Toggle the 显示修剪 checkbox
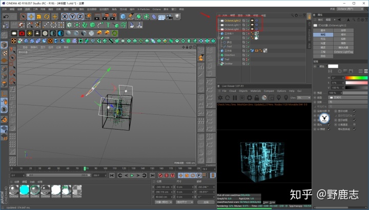The width and height of the screenshot is (369, 210). (355, 120)
